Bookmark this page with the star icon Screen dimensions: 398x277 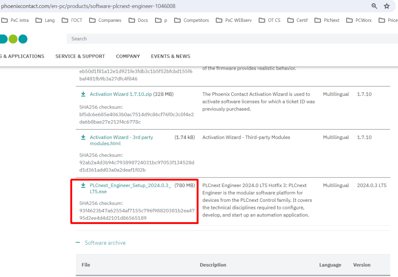tap(386, 6)
